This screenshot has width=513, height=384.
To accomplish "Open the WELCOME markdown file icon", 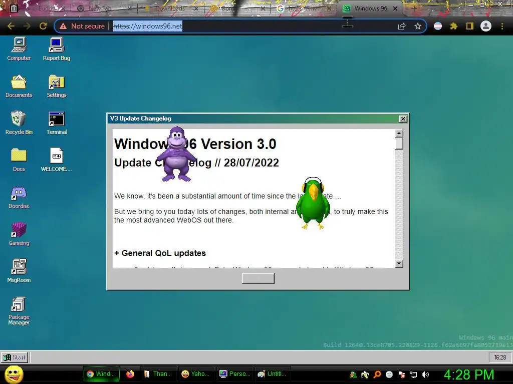I will (x=57, y=160).
